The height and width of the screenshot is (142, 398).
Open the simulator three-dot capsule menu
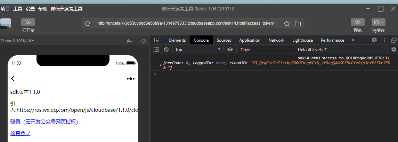[x=130, y=78]
